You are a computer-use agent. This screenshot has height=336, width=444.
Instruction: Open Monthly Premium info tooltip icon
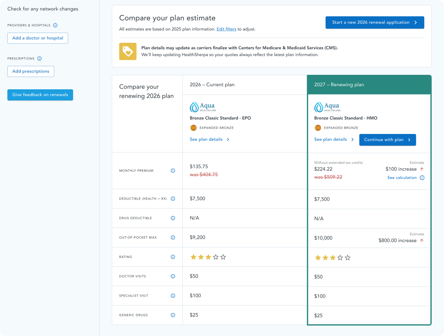click(173, 171)
